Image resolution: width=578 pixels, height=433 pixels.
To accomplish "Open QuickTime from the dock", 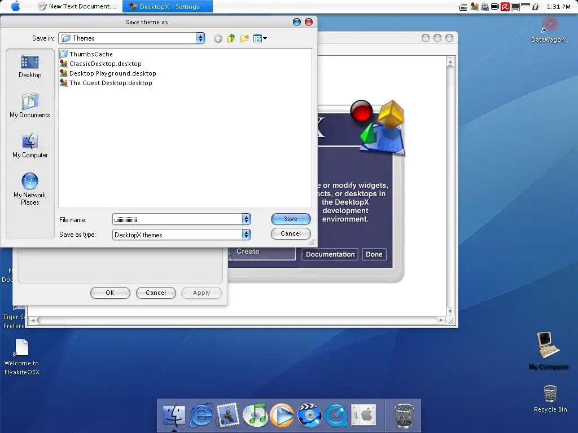I will coord(336,416).
